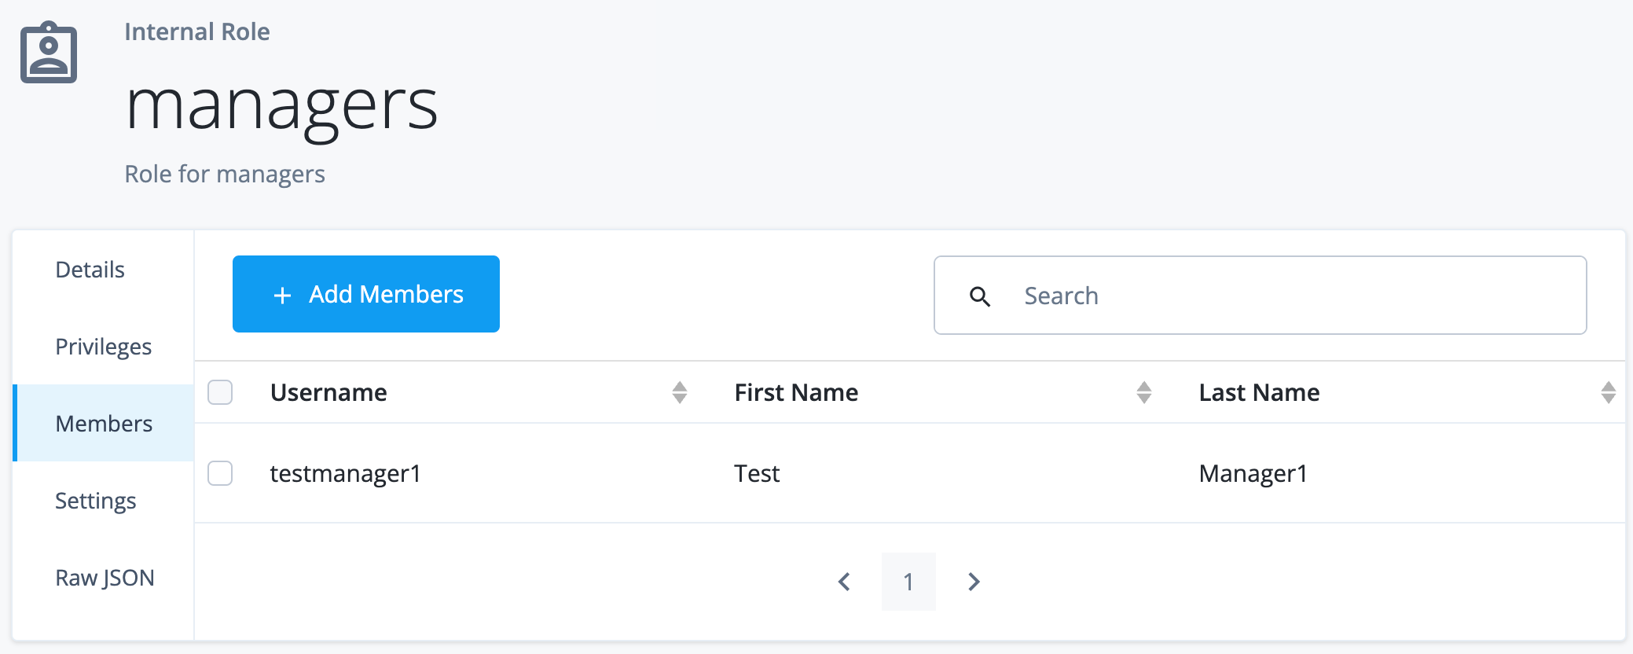Open the Internal Role breadcrumb
This screenshot has width=1633, height=654.
point(197,32)
